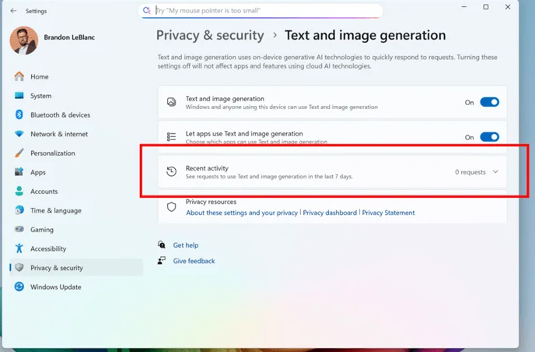Go to Time & language
The height and width of the screenshot is (352, 535).
click(56, 210)
